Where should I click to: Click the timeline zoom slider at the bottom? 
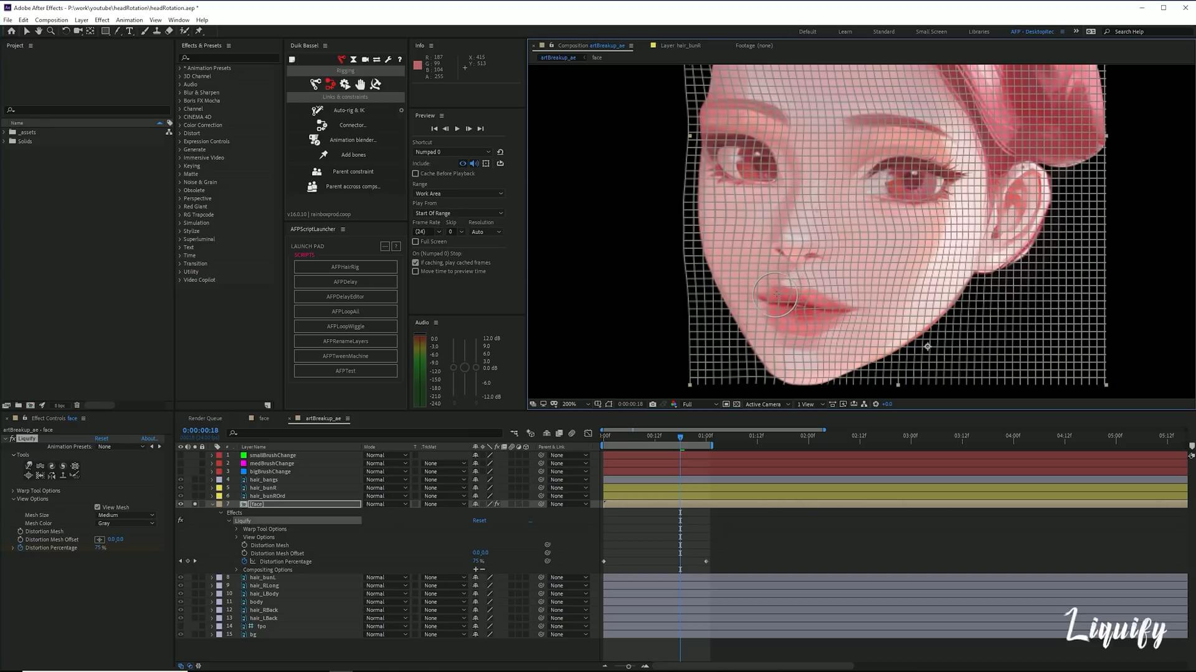628,666
